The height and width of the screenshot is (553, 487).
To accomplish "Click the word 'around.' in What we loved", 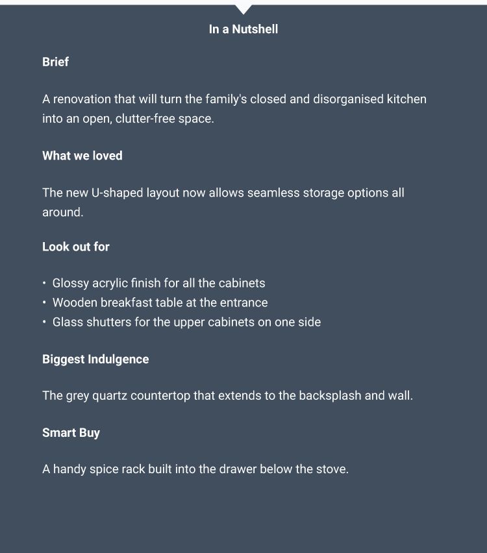I will pyautogui.click(x=63, y=212).
